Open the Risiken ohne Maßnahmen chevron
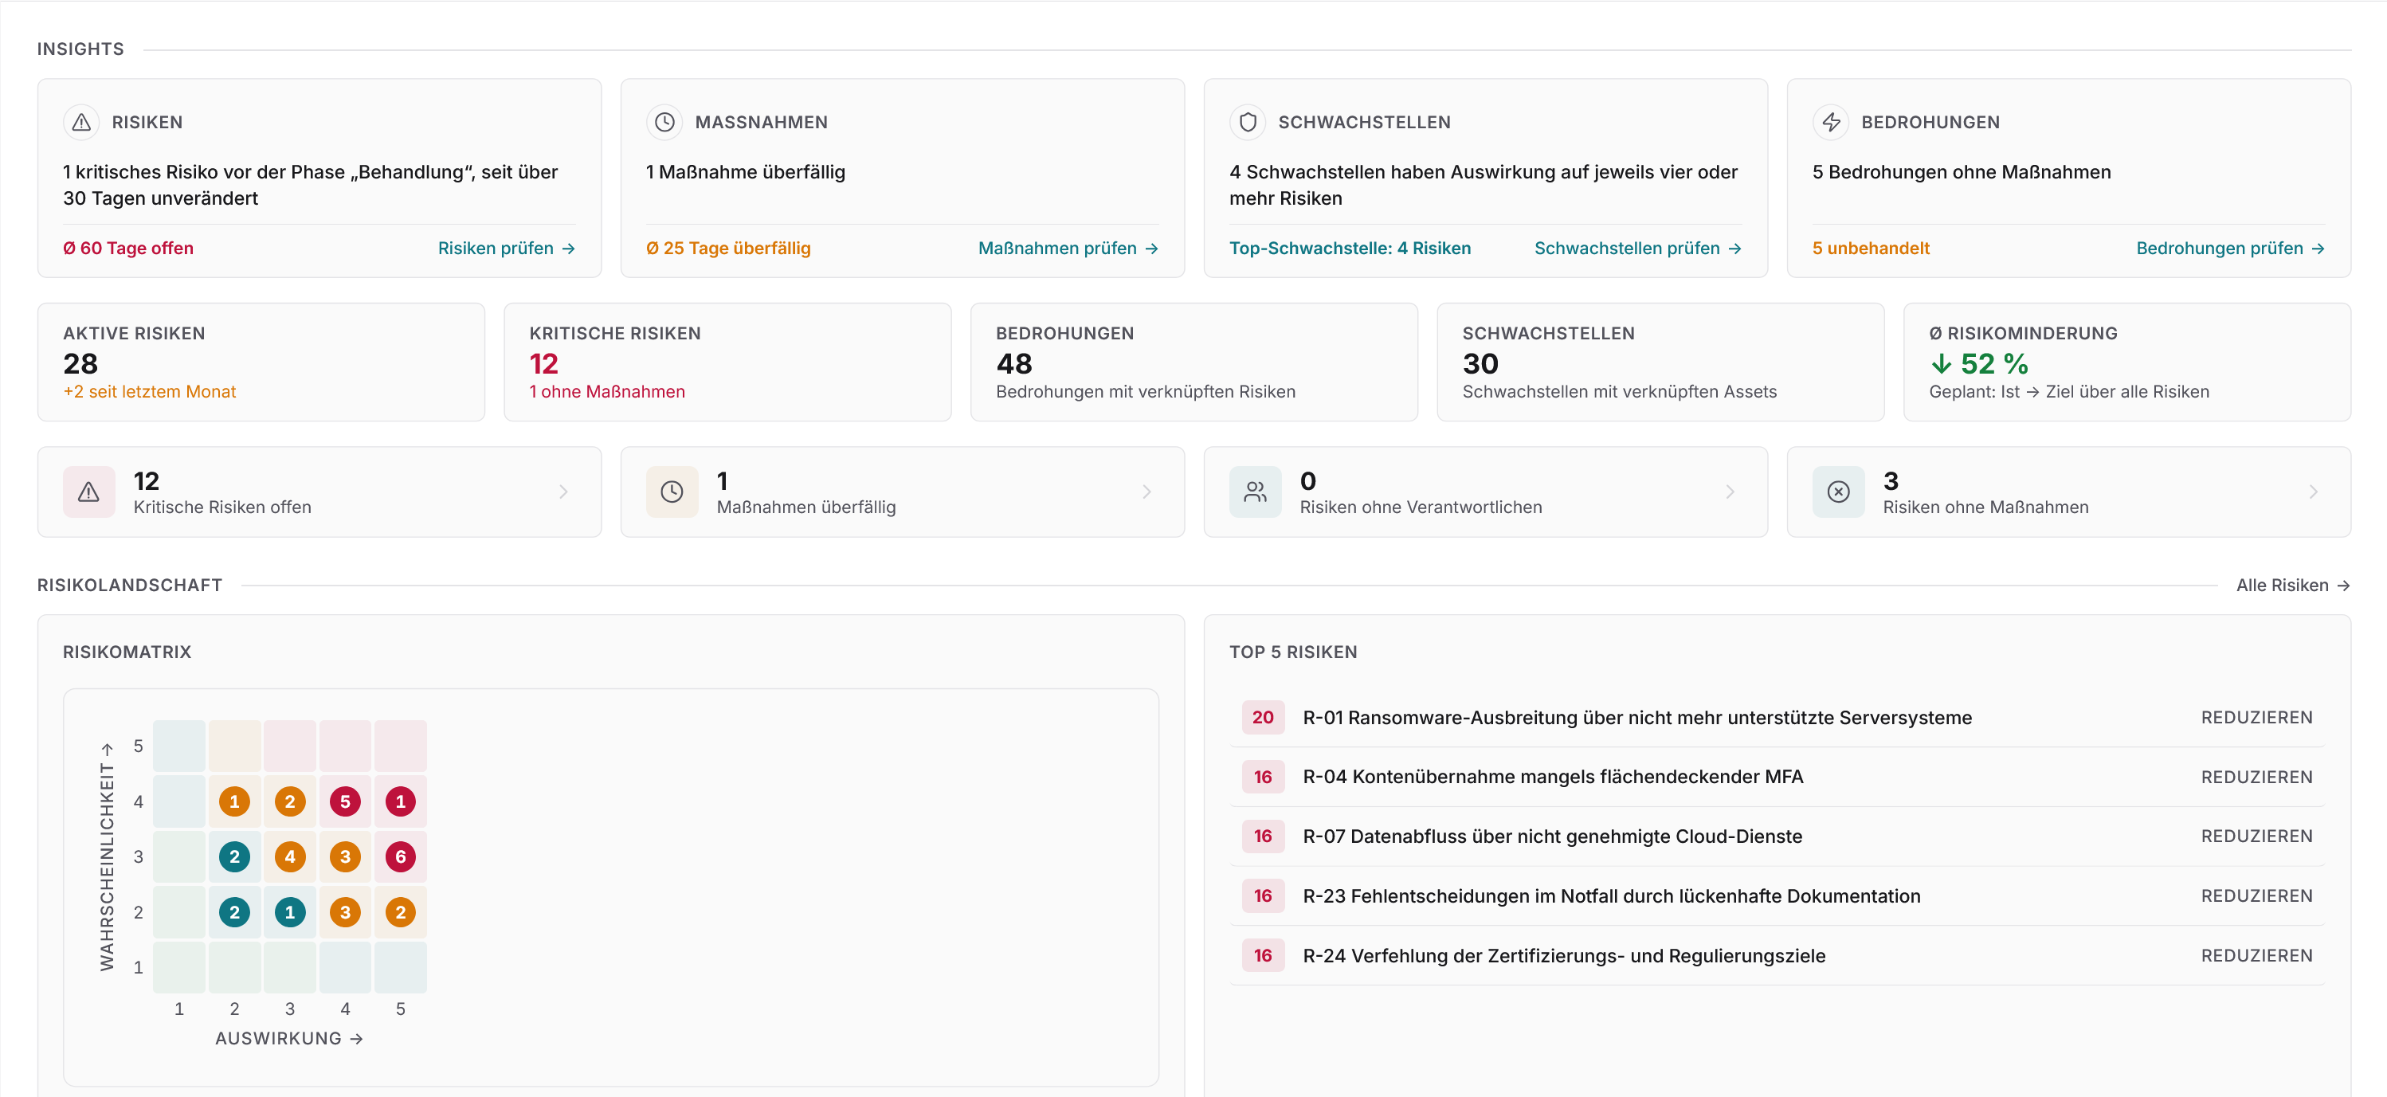The width and height of the screenshot is (2387, 1097). 2313,492
